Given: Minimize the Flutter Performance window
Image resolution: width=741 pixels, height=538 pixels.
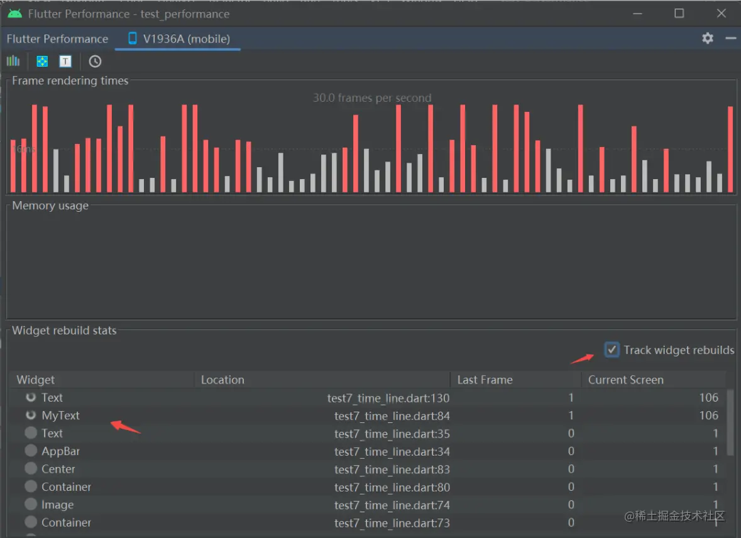Looking at the screenshot, I should (x=637, y=13).
